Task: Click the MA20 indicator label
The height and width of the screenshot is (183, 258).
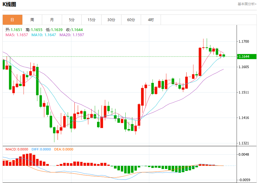Action: (72, 35)
